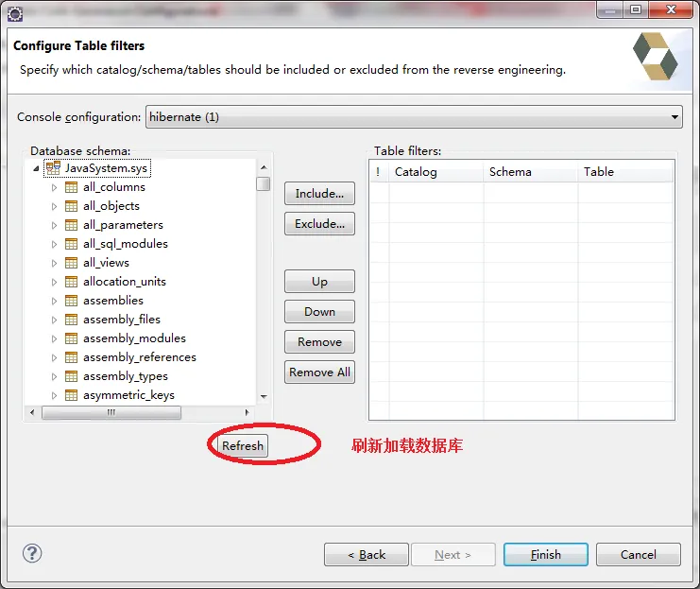700x589 pixels.
Task: Open the Console configuration dropdown
Action: [414, 117]
